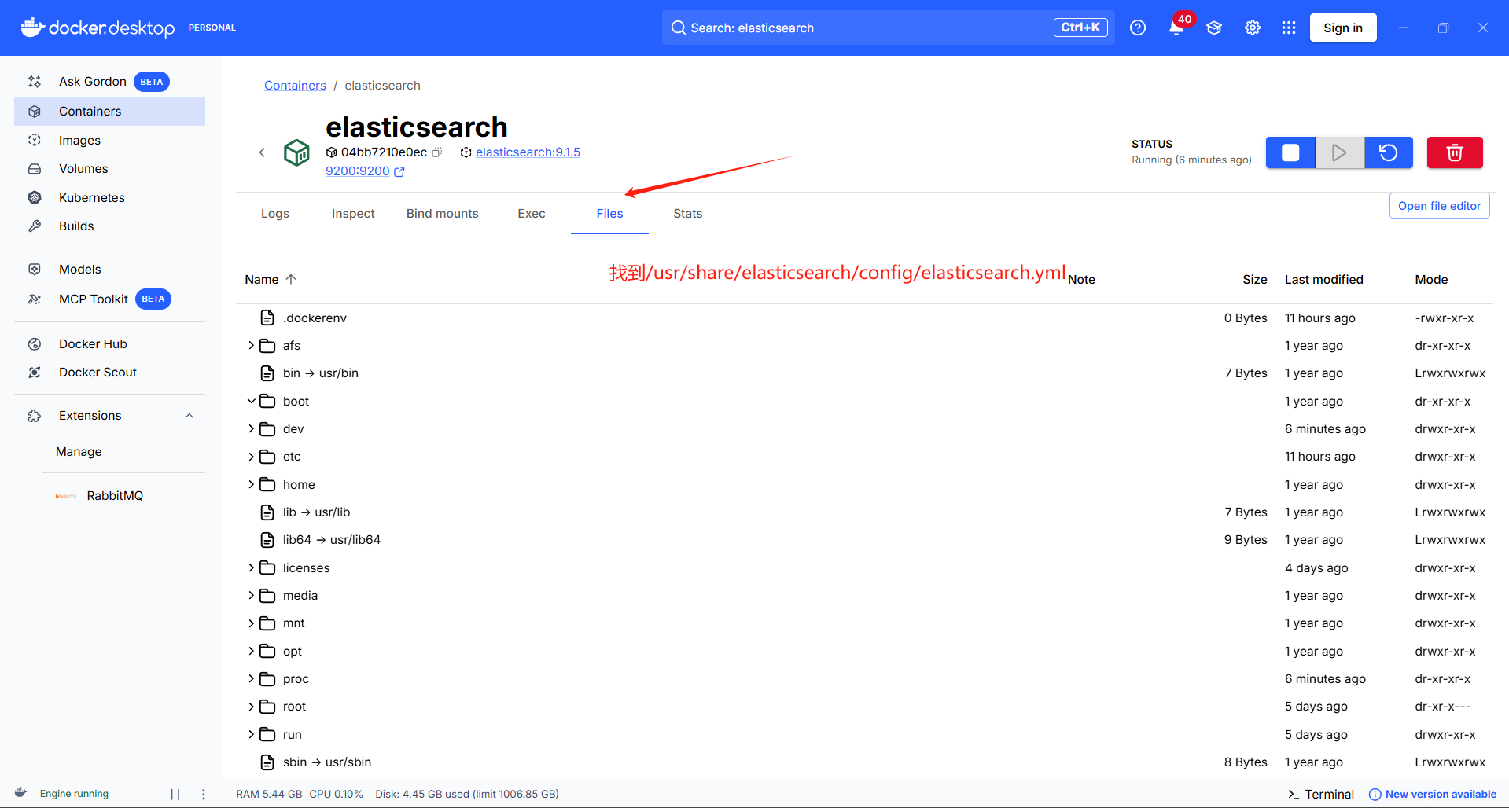This screenshot has height=808, width=1509.
Task: Collapse the boot folder
Action: coord(252,401)
